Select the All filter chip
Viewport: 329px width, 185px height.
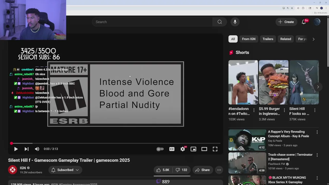233,39
